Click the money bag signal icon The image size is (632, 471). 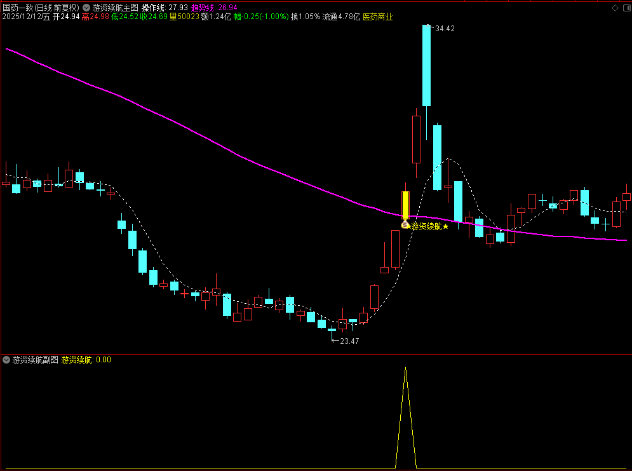[405, 224]
